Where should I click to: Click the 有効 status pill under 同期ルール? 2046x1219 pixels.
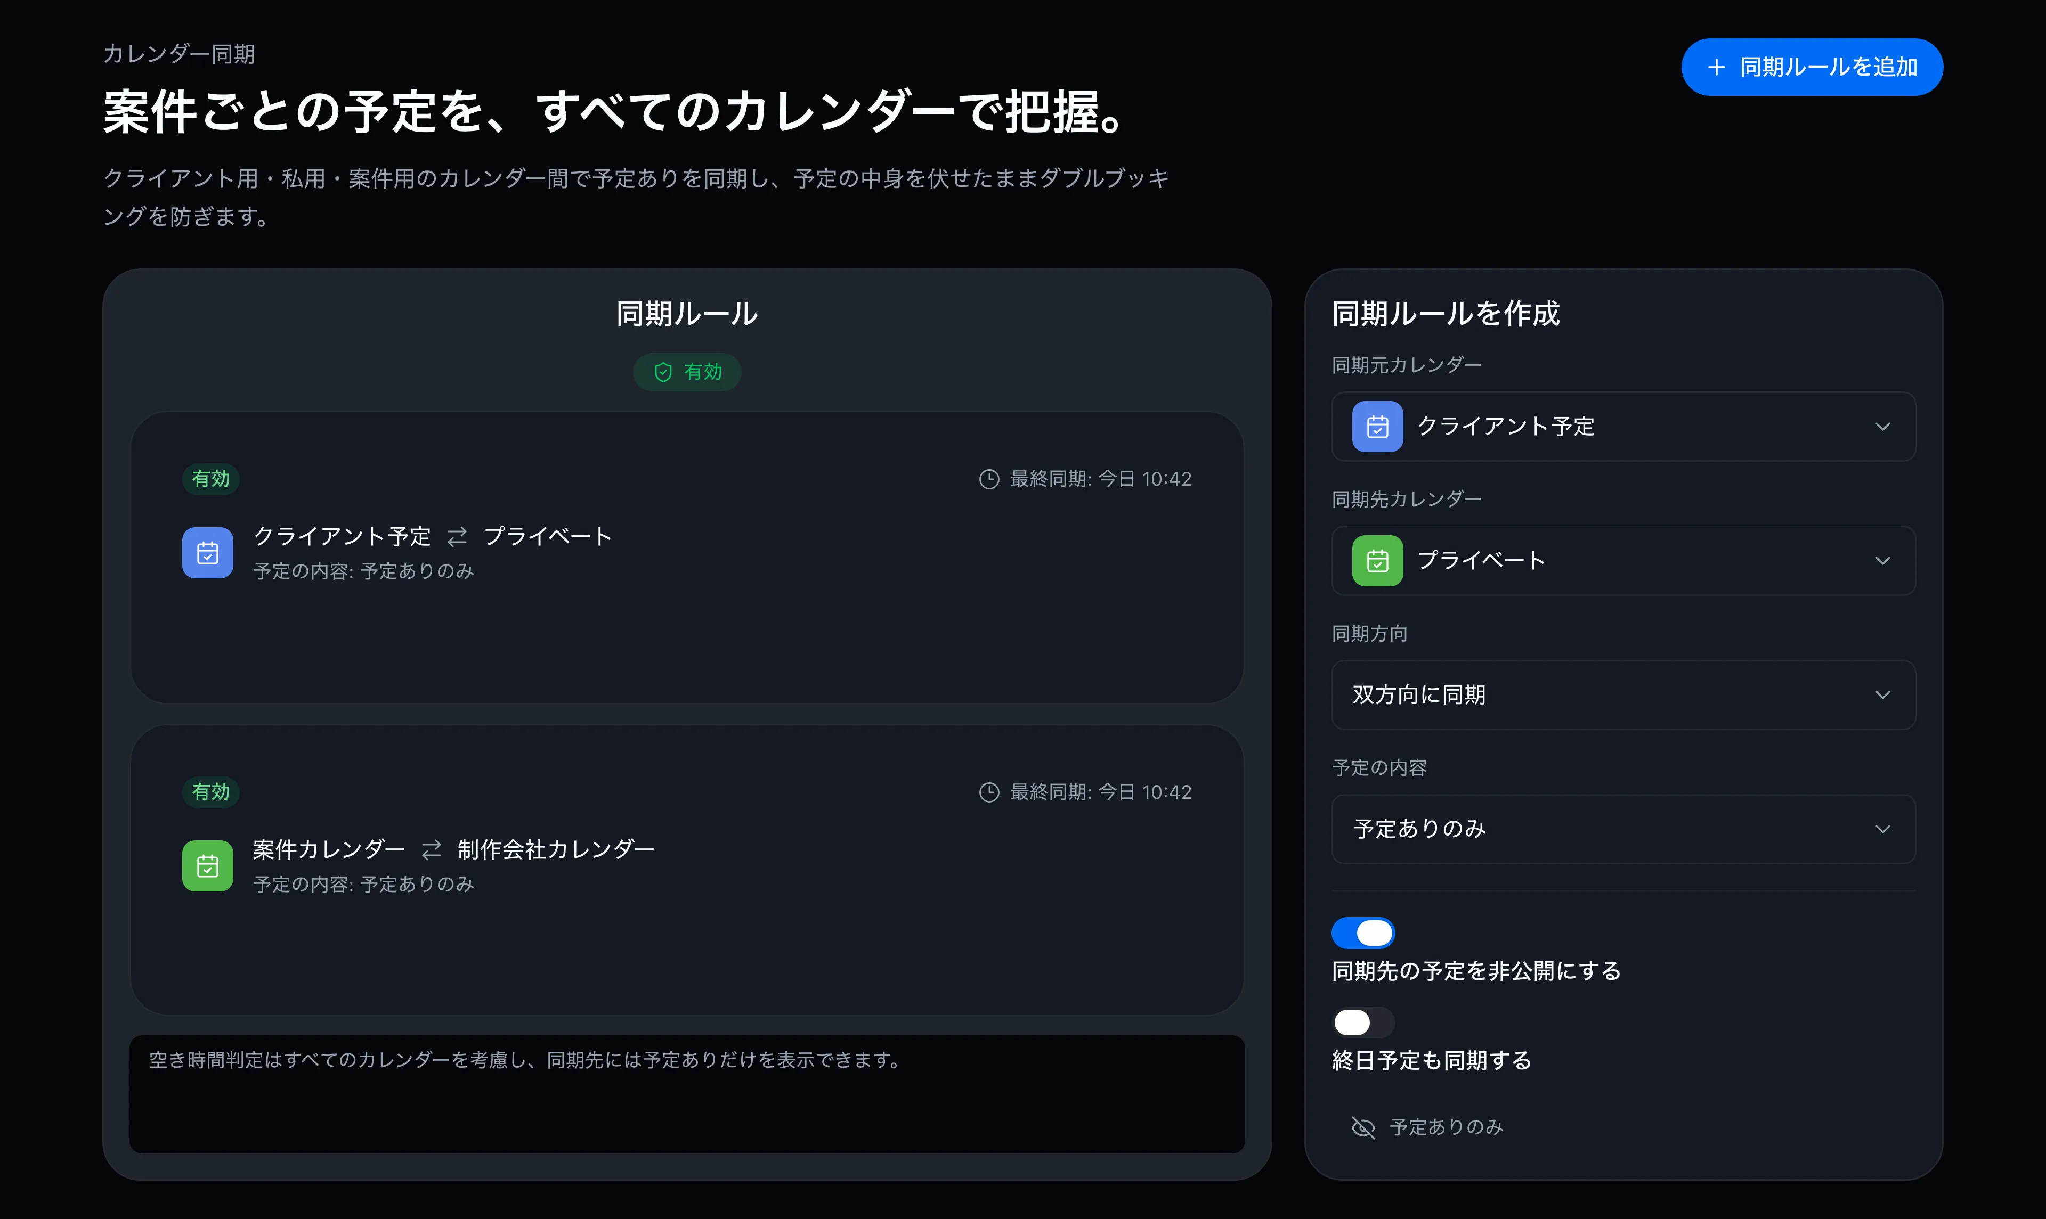687,372
